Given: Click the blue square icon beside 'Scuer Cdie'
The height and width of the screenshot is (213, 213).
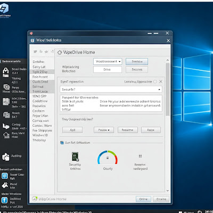Looking at the screenshot, I should pos(5,176).
